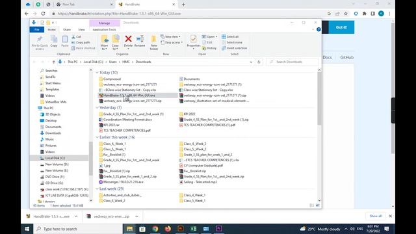Open the GitHub link on HandBrake page

click(x=346, y=57)
